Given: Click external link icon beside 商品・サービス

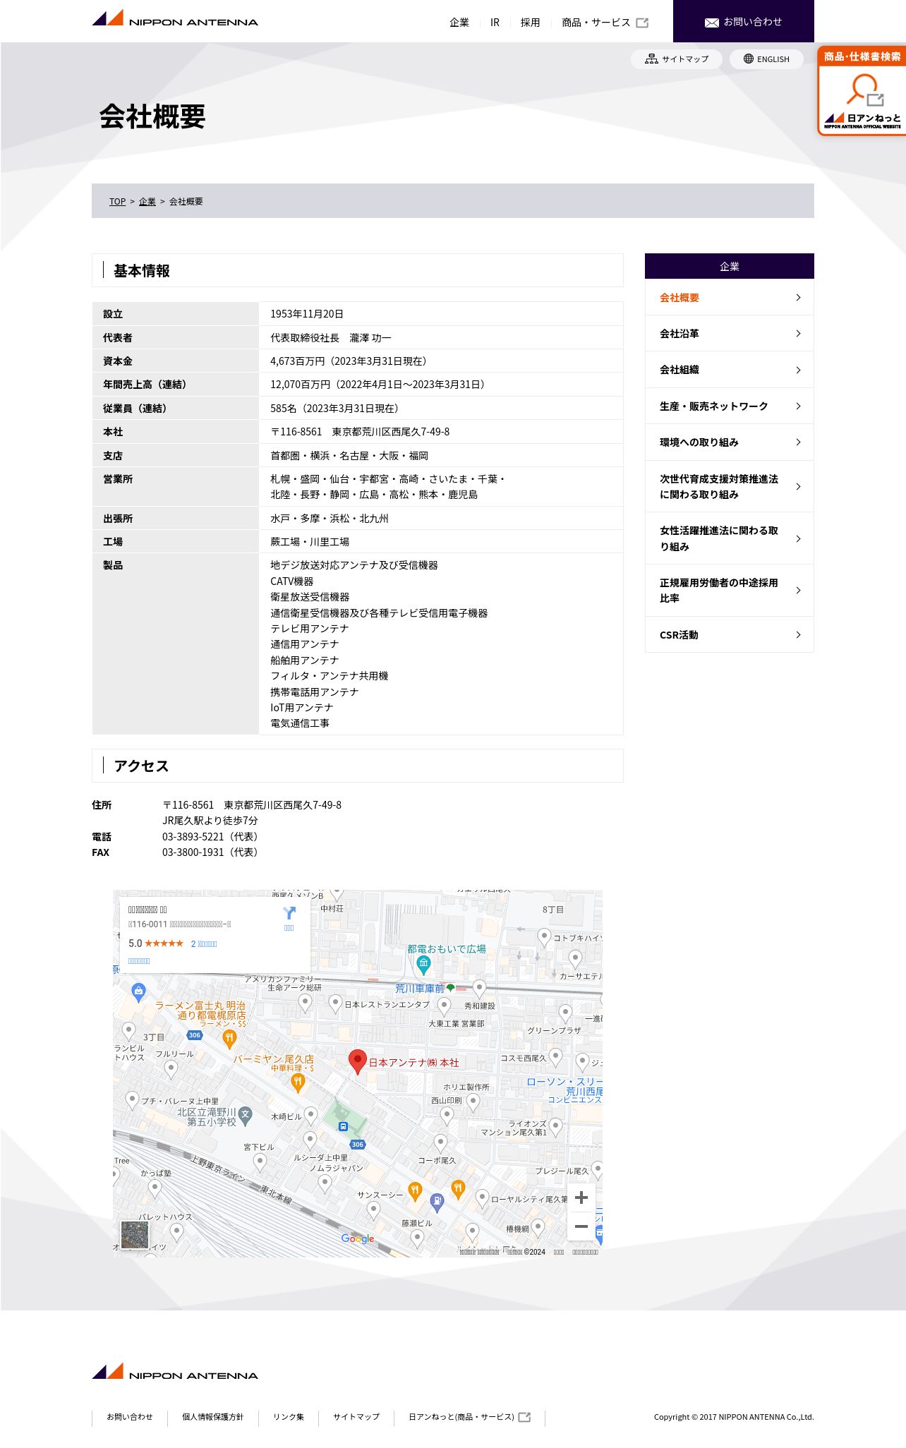Looking at the screenshot, I should tap(642, 23).
